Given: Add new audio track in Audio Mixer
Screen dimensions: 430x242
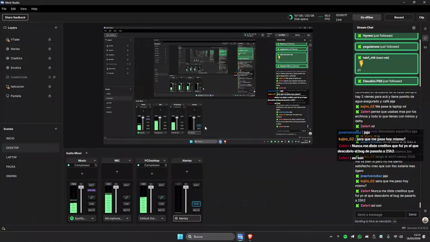Looking at the screenshot, I should coord(86,153).
